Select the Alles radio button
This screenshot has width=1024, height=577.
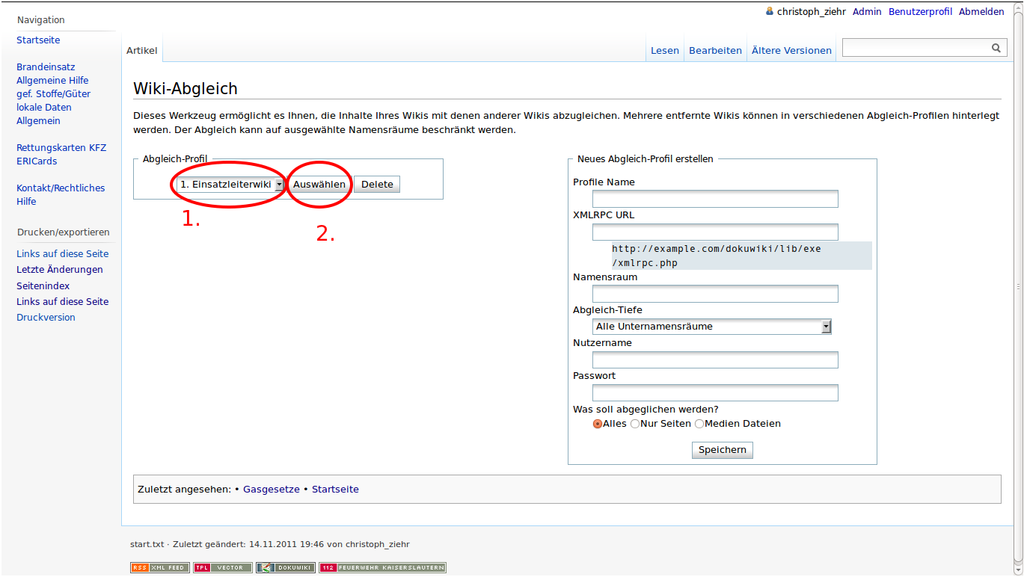tap(598, 424)
